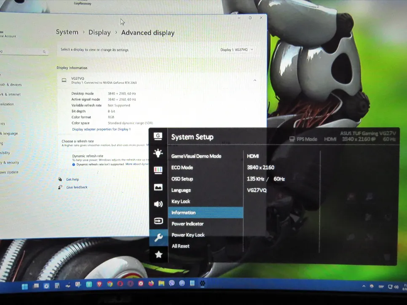Image resolution: width=407 pixels, height=305 pixels.
Task: Select Key Lock in the OSD menu
Action: [181, 201]
